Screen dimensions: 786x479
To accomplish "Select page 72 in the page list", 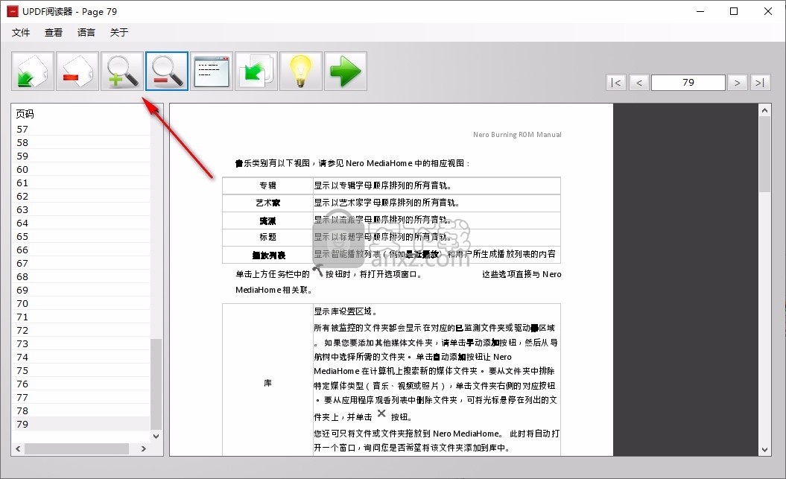I will 80,331.
